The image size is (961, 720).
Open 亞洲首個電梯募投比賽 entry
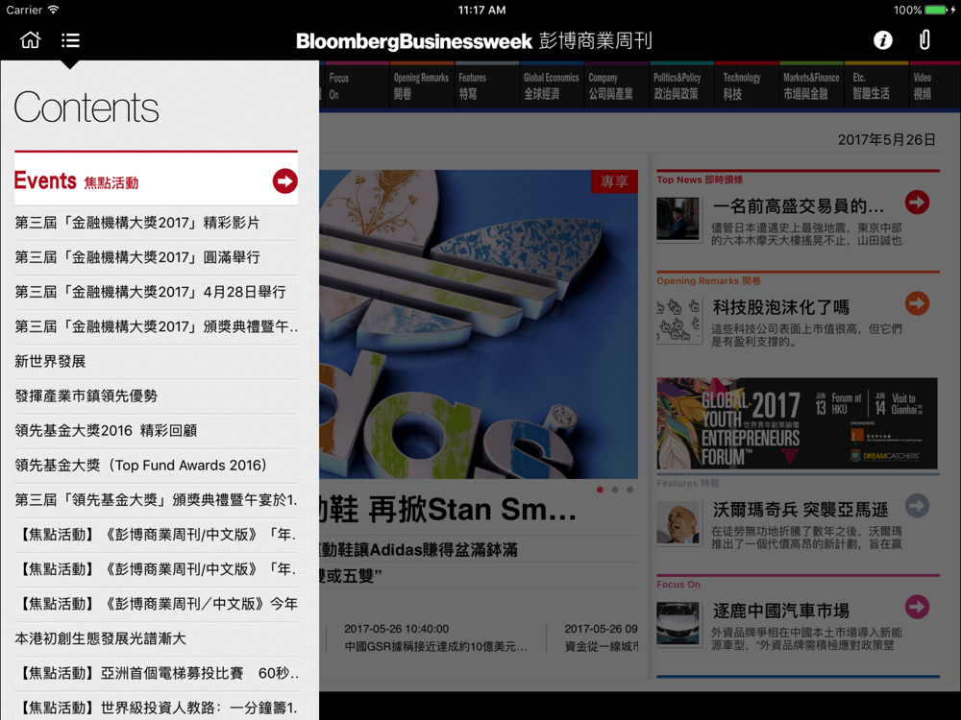(x=157, y=674)
